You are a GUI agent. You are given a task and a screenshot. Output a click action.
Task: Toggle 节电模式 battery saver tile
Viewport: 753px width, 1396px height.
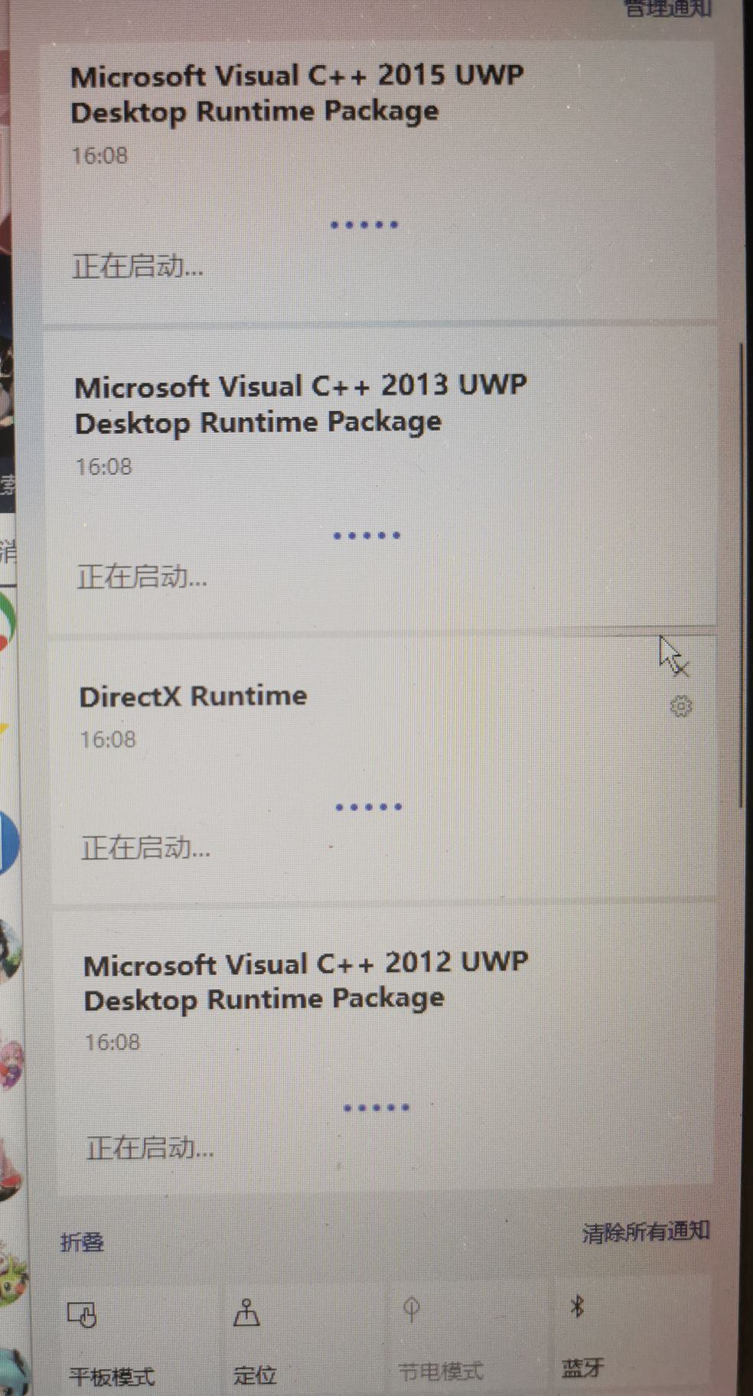tap(468, 1336)
